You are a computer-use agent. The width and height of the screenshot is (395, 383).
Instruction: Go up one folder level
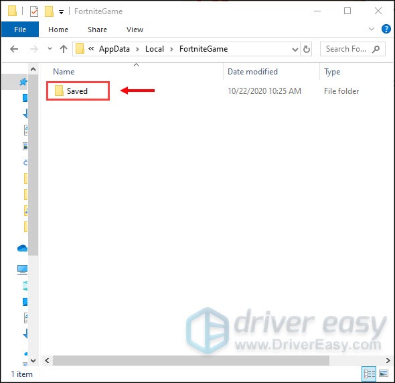click(x=64, y=49)
